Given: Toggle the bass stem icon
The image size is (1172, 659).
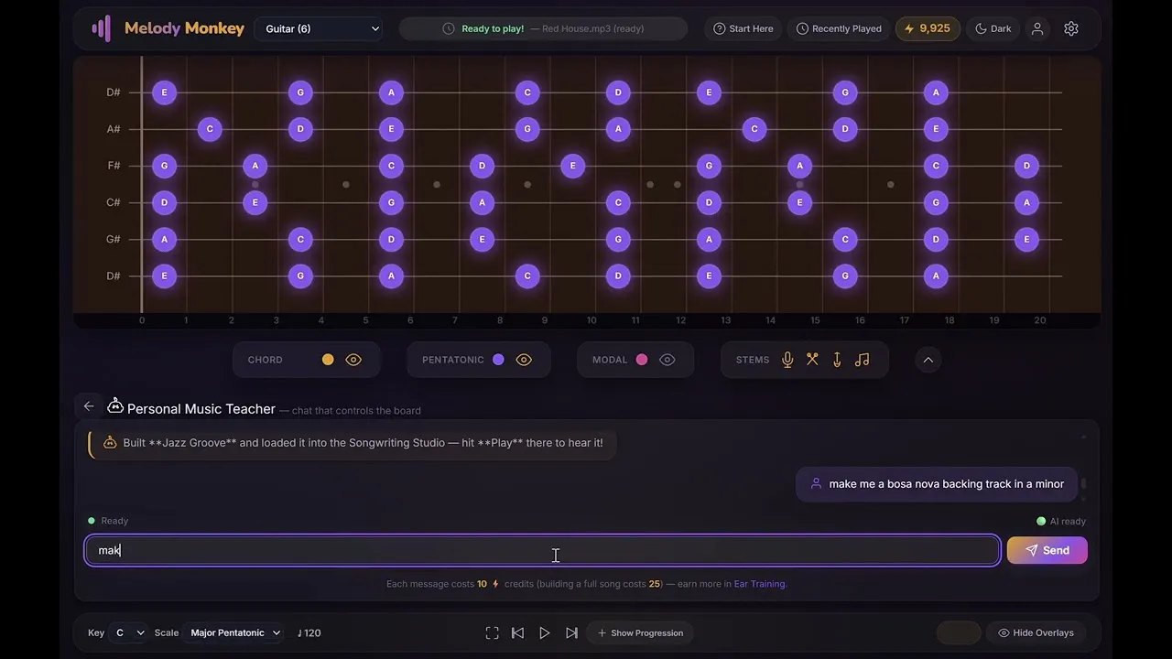Looking at the screenshot, I should click(837, 360).
